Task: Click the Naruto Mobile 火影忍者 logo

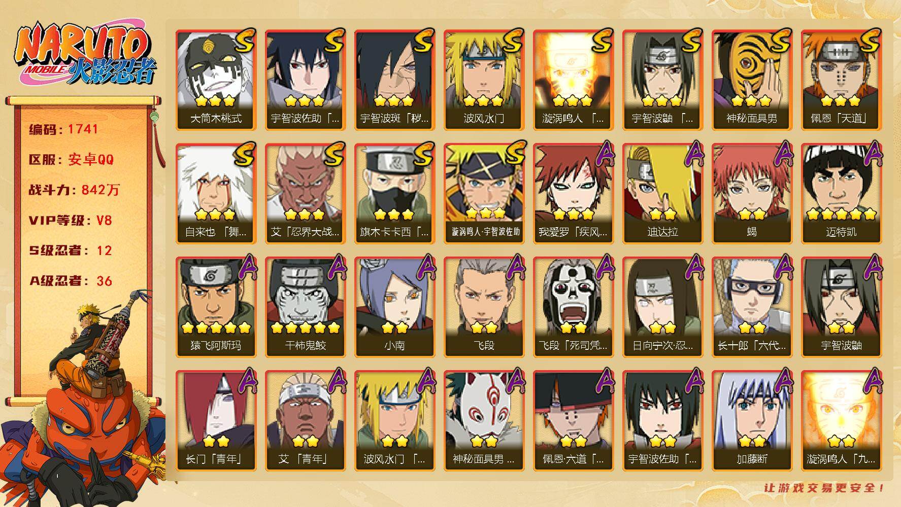Action: click(x=84, y=54)
